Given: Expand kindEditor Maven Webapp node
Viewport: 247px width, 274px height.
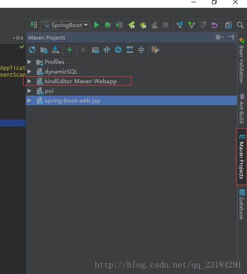Looking at the screenshot, I should (x=29, y=81).
